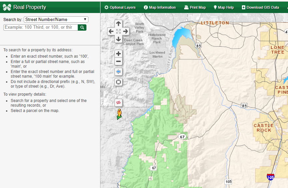Click the green search magnifier button
This screenshot has width=288, height=188.
82,27
